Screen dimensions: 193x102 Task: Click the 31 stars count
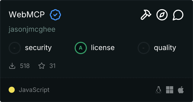coord(53,66)
